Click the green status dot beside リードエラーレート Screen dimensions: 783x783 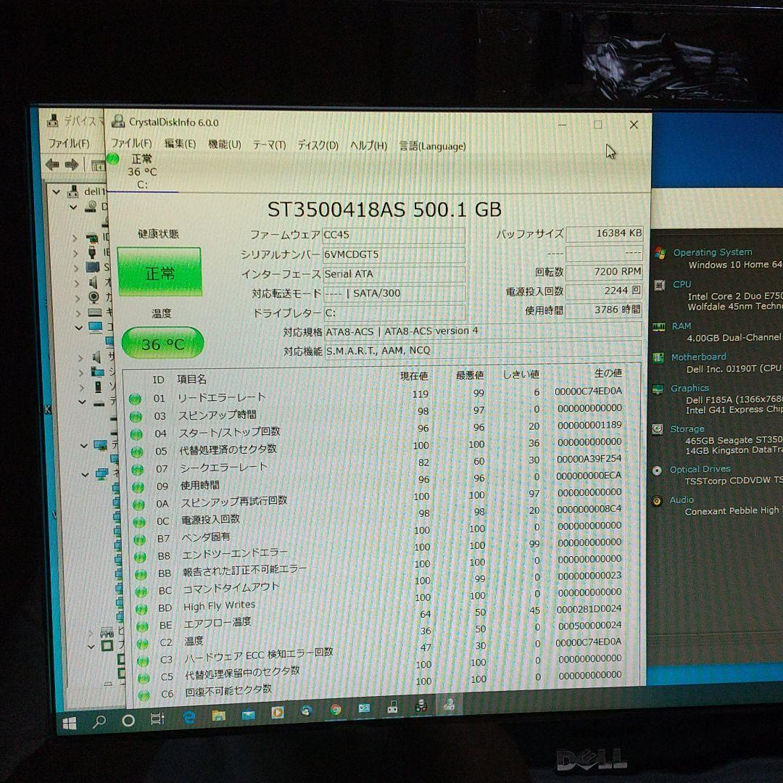click(136, 397)
